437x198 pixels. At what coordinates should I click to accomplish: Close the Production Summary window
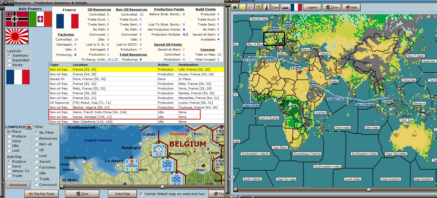[82, 194]
